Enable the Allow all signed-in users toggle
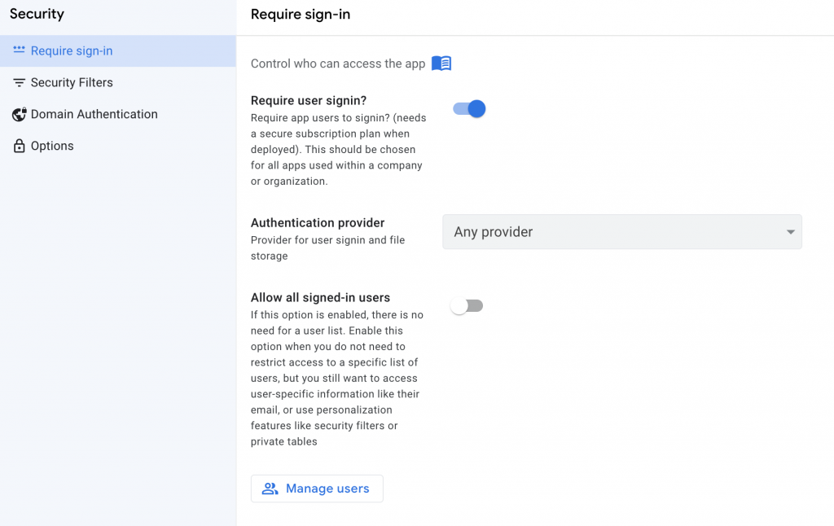This screenshot has height=526, width=834. (x=467, y=306)
